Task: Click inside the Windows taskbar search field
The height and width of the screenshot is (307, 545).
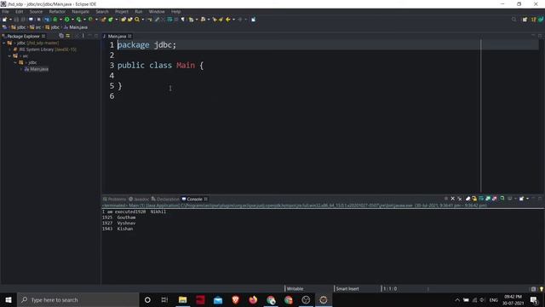Action: (x=78, y=299)
